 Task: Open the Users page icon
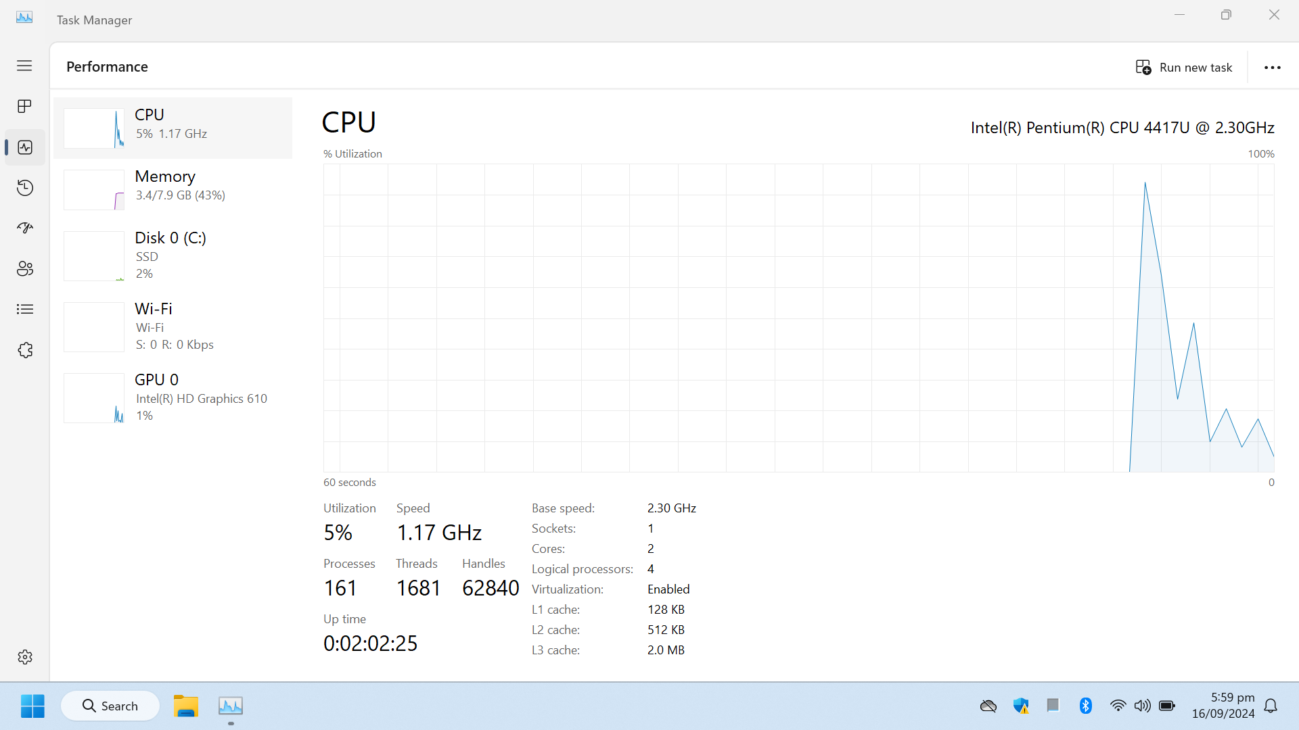pos(25,269)
